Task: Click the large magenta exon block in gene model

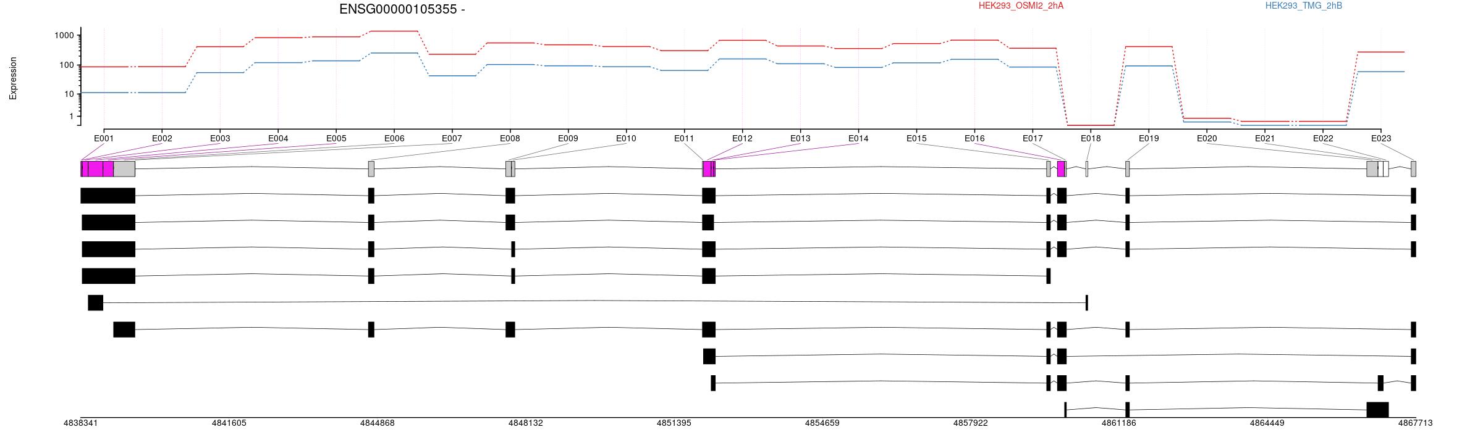Action: (x=97, y=169)
